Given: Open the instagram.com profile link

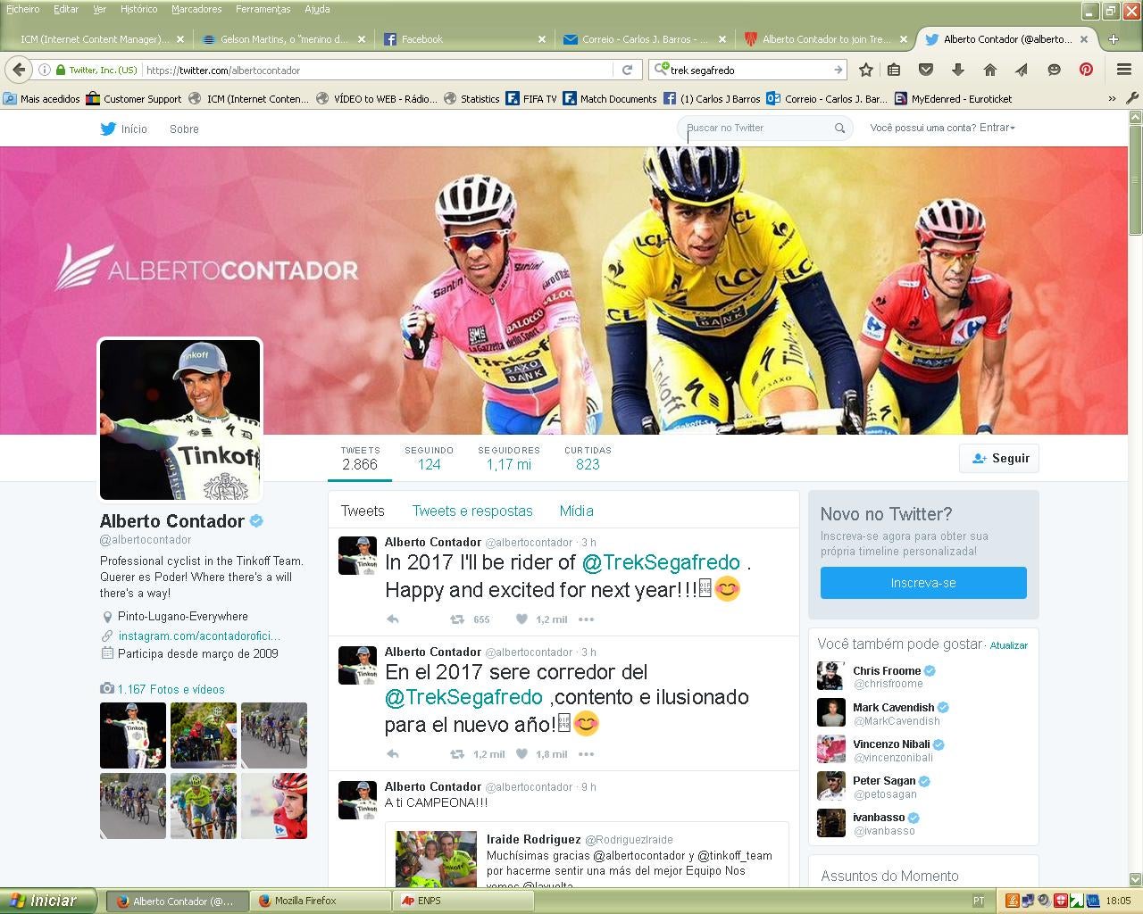Looking at the screenshot, I should tap(199, 636).
